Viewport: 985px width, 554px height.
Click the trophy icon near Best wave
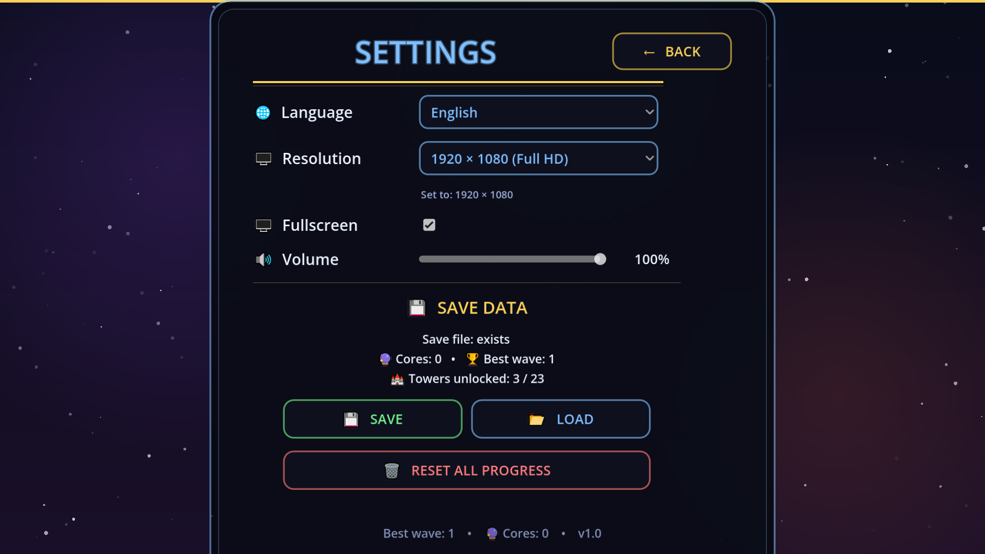click(x=472, y=359)
